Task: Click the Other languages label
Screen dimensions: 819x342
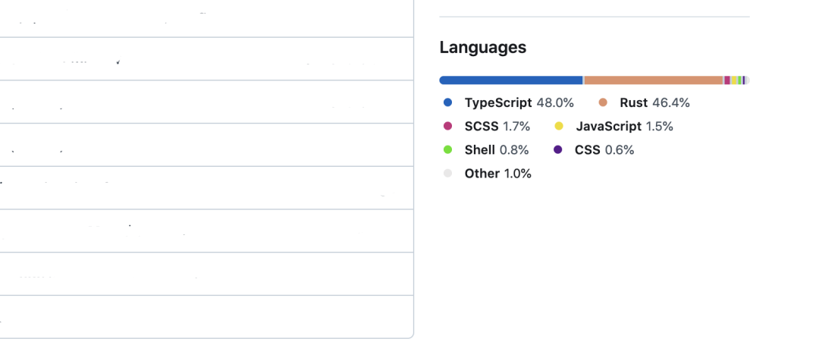Action: (482, 174)
